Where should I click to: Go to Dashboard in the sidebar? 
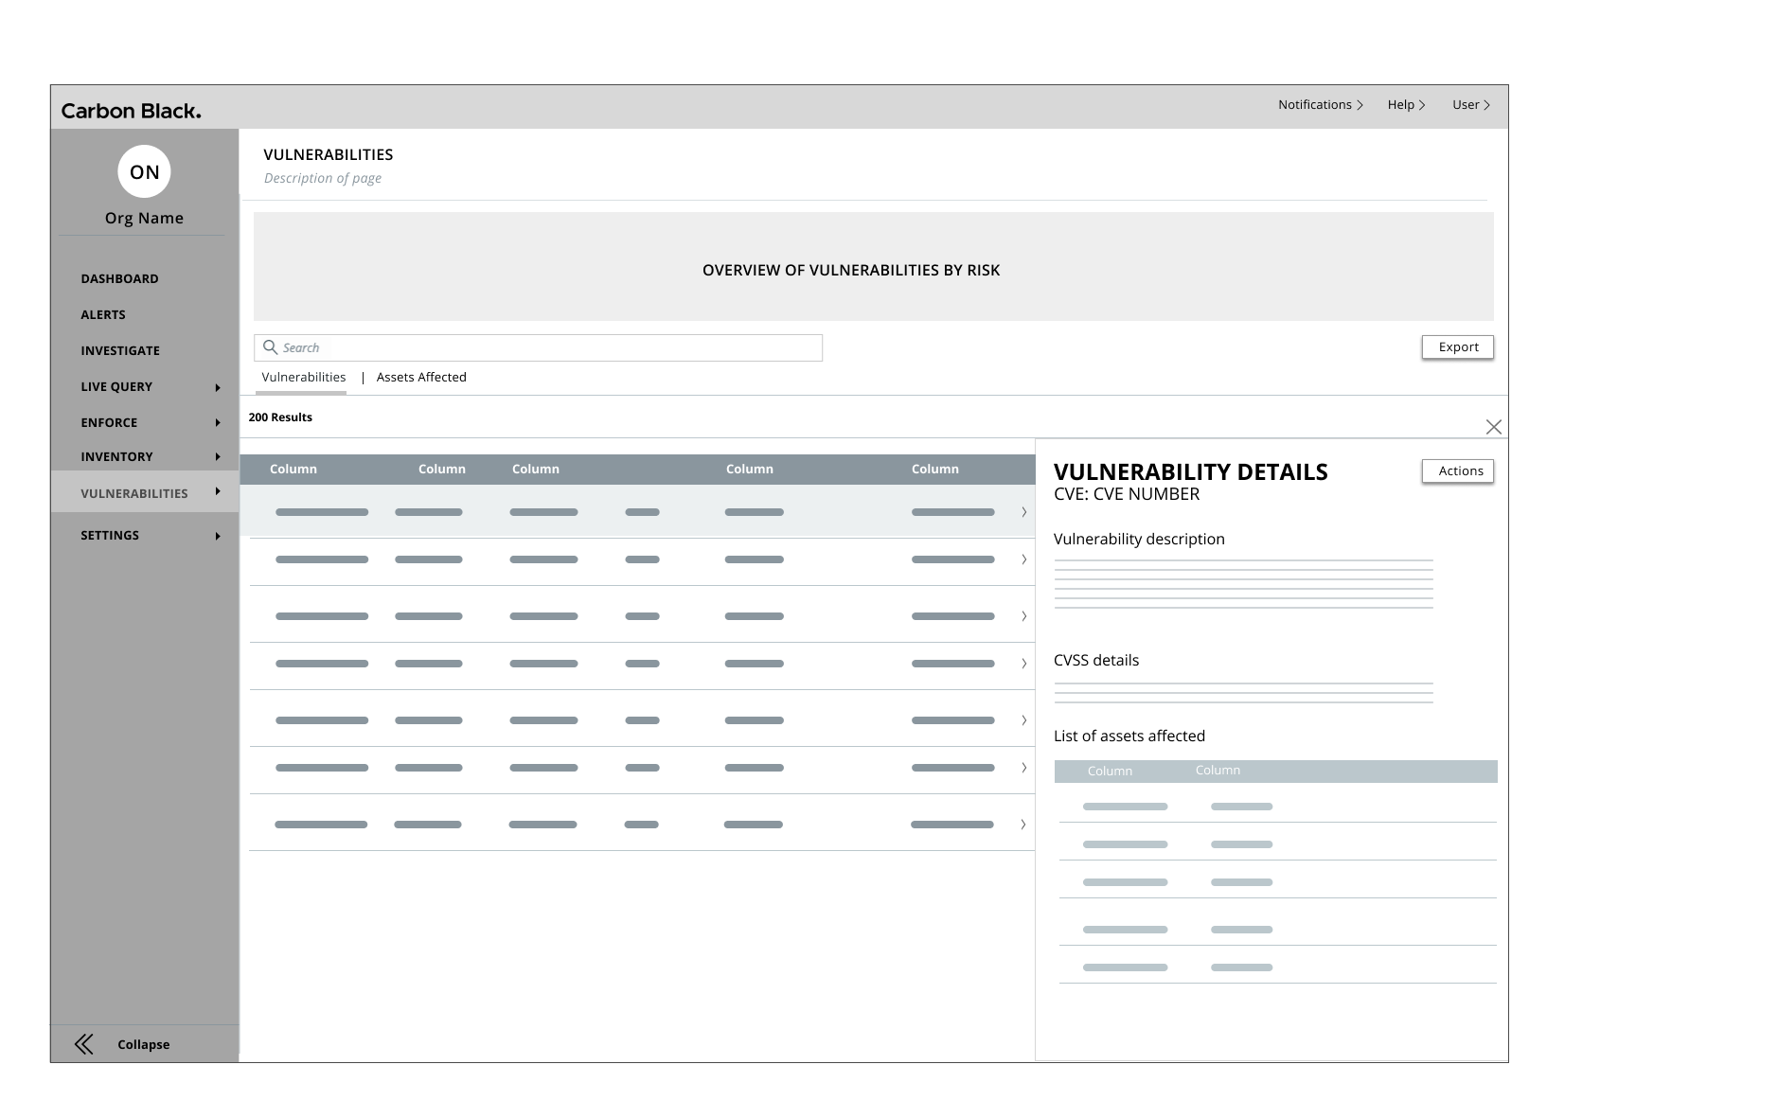[x=119, y=278]
